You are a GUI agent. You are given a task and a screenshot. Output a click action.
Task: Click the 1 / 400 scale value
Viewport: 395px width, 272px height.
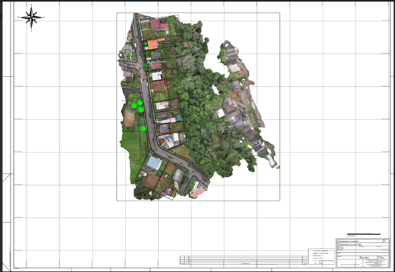tap(380, 258)
